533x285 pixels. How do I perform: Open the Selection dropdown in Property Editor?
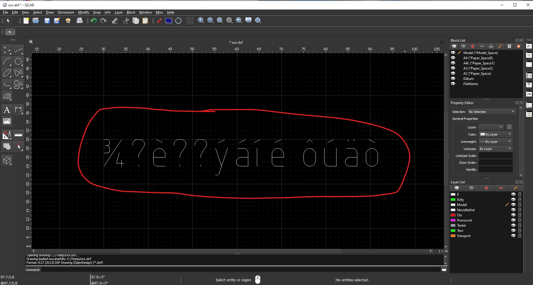[x=491, y=111]
